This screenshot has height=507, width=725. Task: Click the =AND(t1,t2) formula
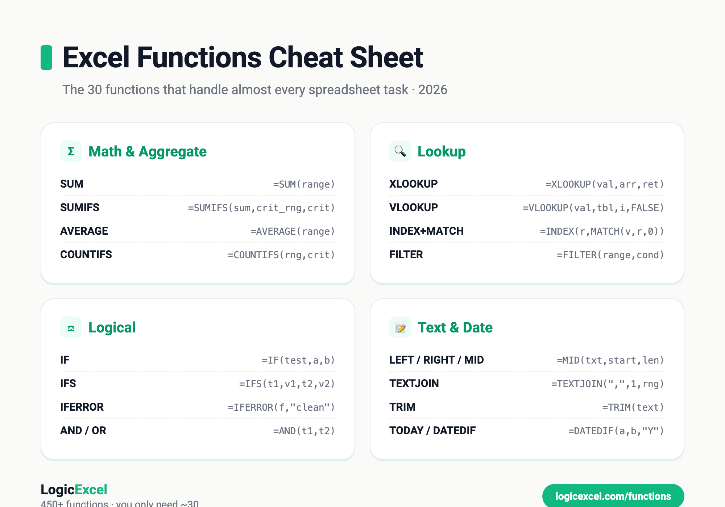(x=304, y=431)
